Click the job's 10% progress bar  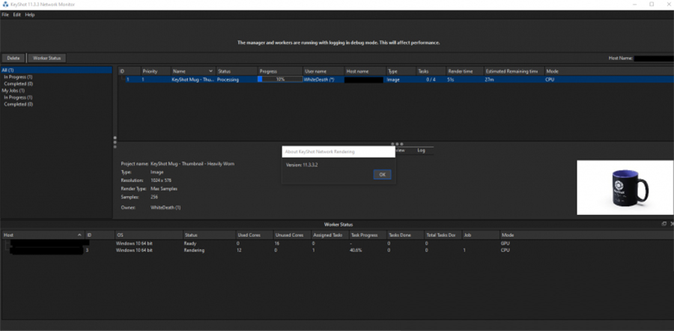coord(279,79)
